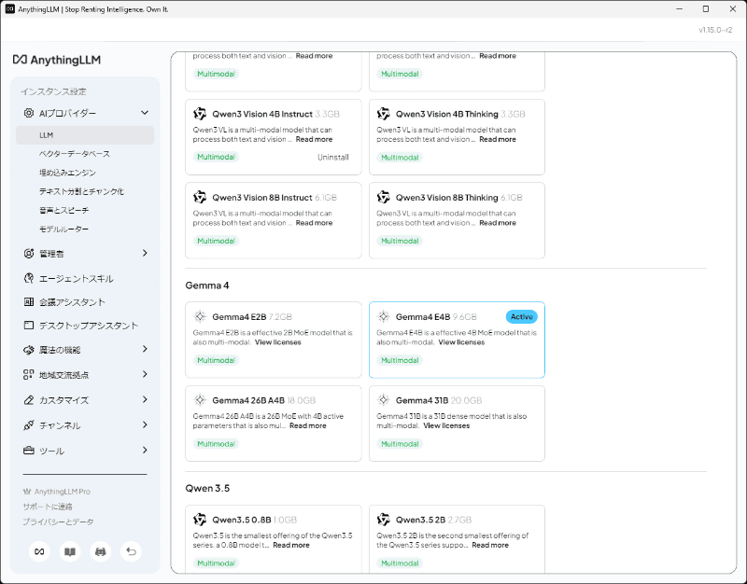The width and height of the screenshot is (747, 584).
Task: Click the AnythingLLM window title bar icon
Action: click(9, 9)
